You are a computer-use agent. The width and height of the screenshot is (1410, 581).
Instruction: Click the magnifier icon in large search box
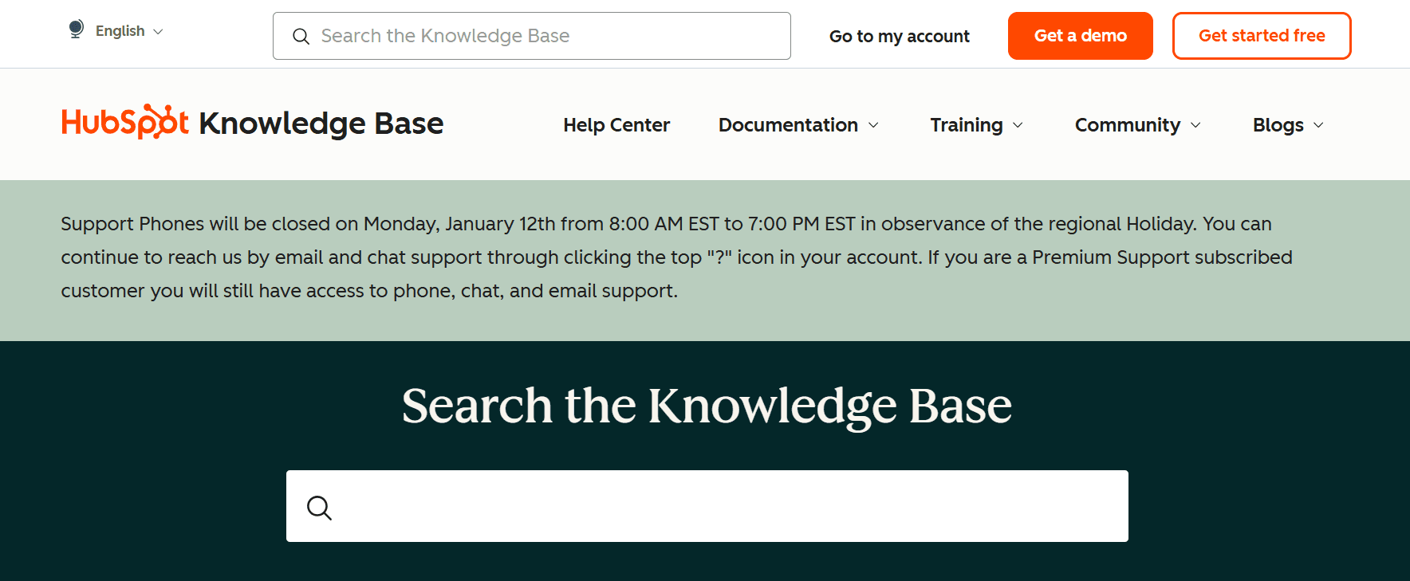[x=320, y=508]
